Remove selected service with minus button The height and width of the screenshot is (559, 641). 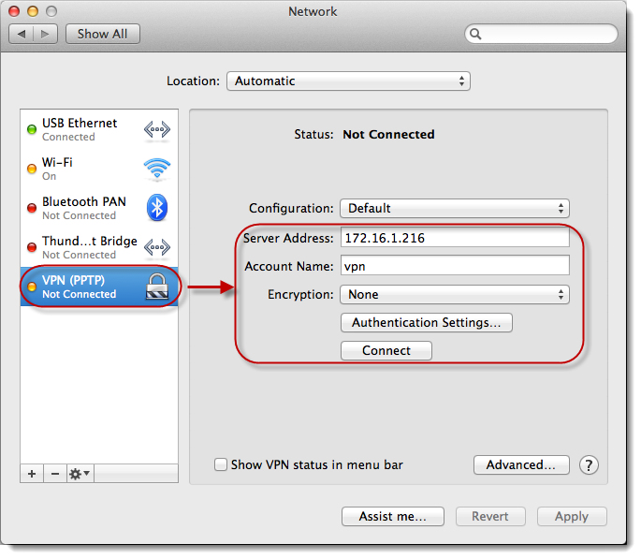pyautogui.click(x=54, y=474)
